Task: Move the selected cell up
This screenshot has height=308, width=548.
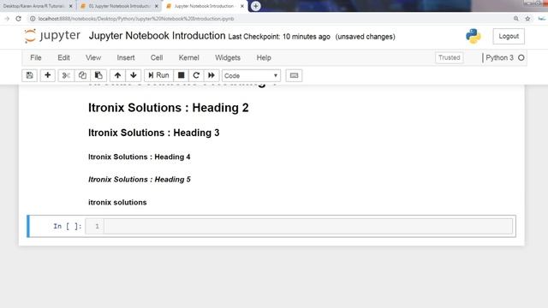Action: (118, 75)
